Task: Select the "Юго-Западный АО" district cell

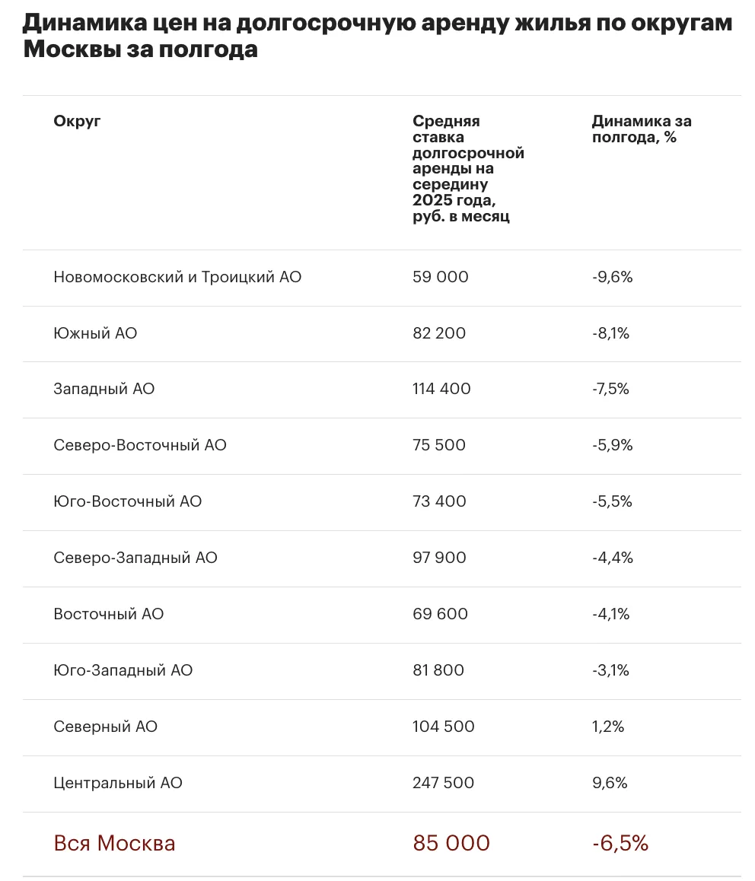Action: coord(123,670)
